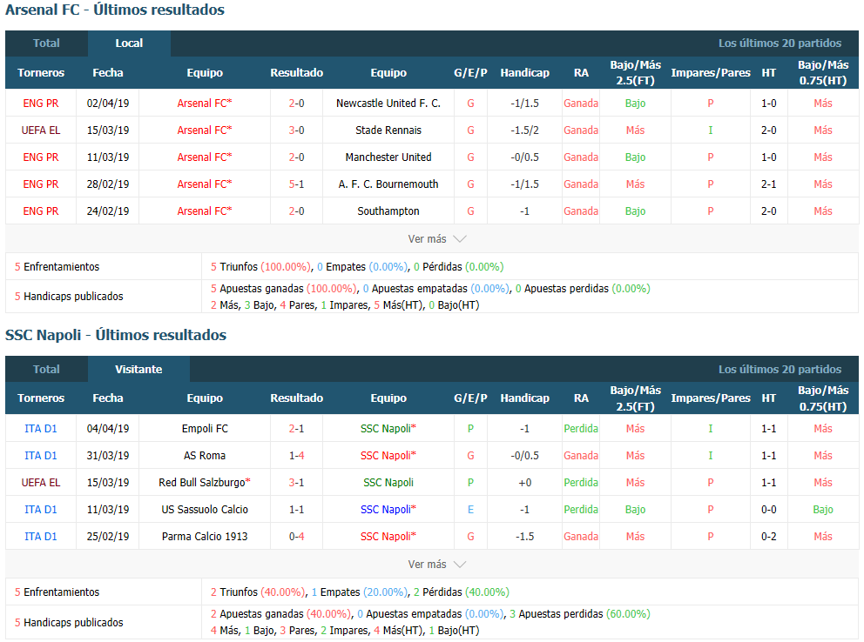Switch to Total tab in Arsenal FC section
The height and width of the screenshot is (642, 864).
click(x=46, y=43)
